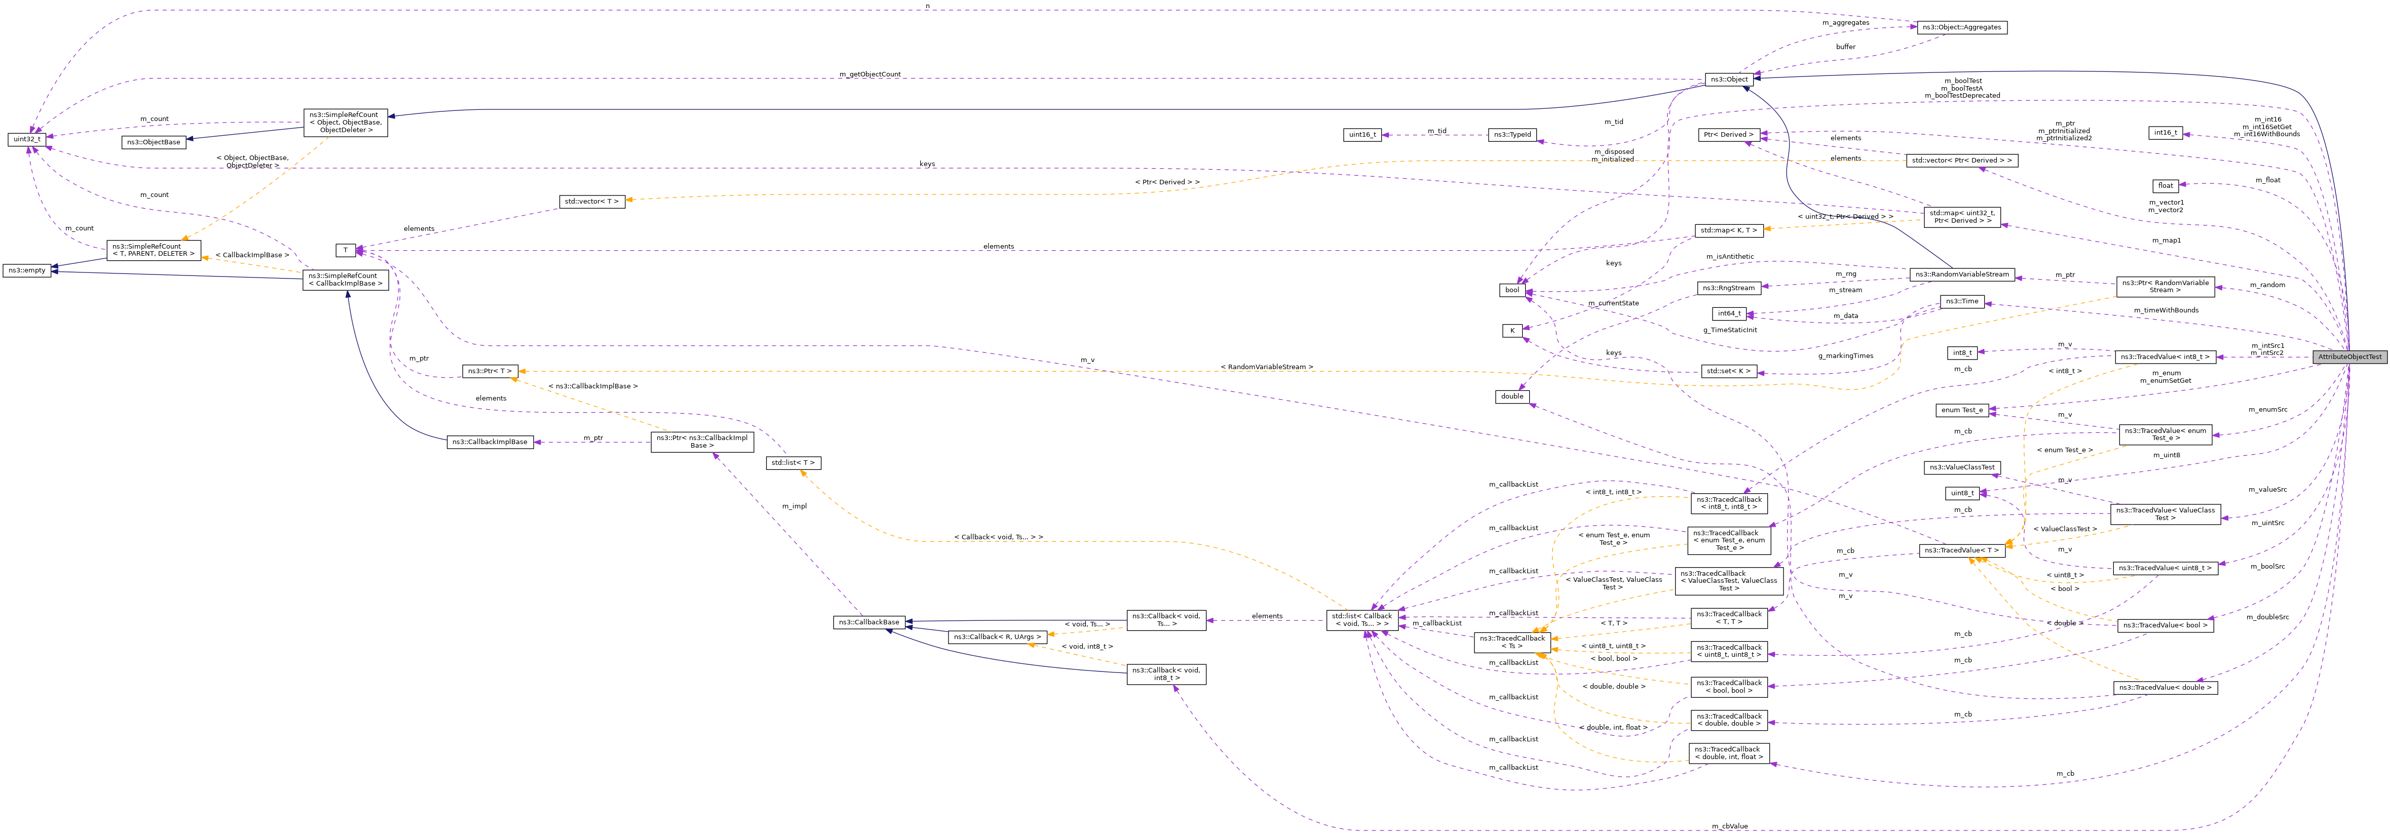This screenshot has width=2390, height=833.
Task: Open the std::set< K > node
Action: pyautogui.click(x=1729, y=372)
